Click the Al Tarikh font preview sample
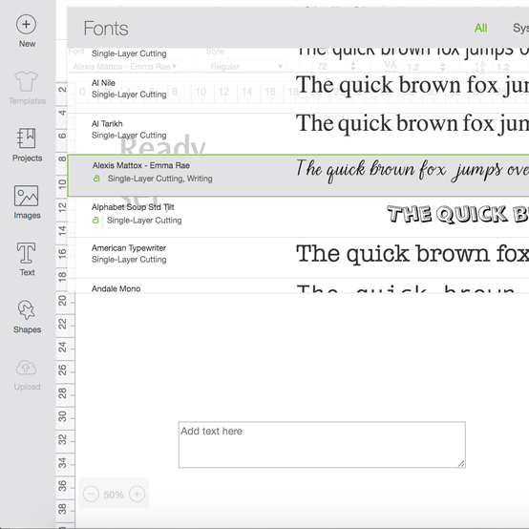This screenshot has height=529, width=529. tap(413, 124)
